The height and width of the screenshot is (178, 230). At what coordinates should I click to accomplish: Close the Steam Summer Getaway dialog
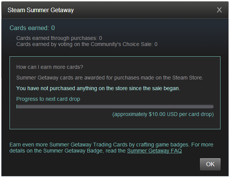click(219, 10)
